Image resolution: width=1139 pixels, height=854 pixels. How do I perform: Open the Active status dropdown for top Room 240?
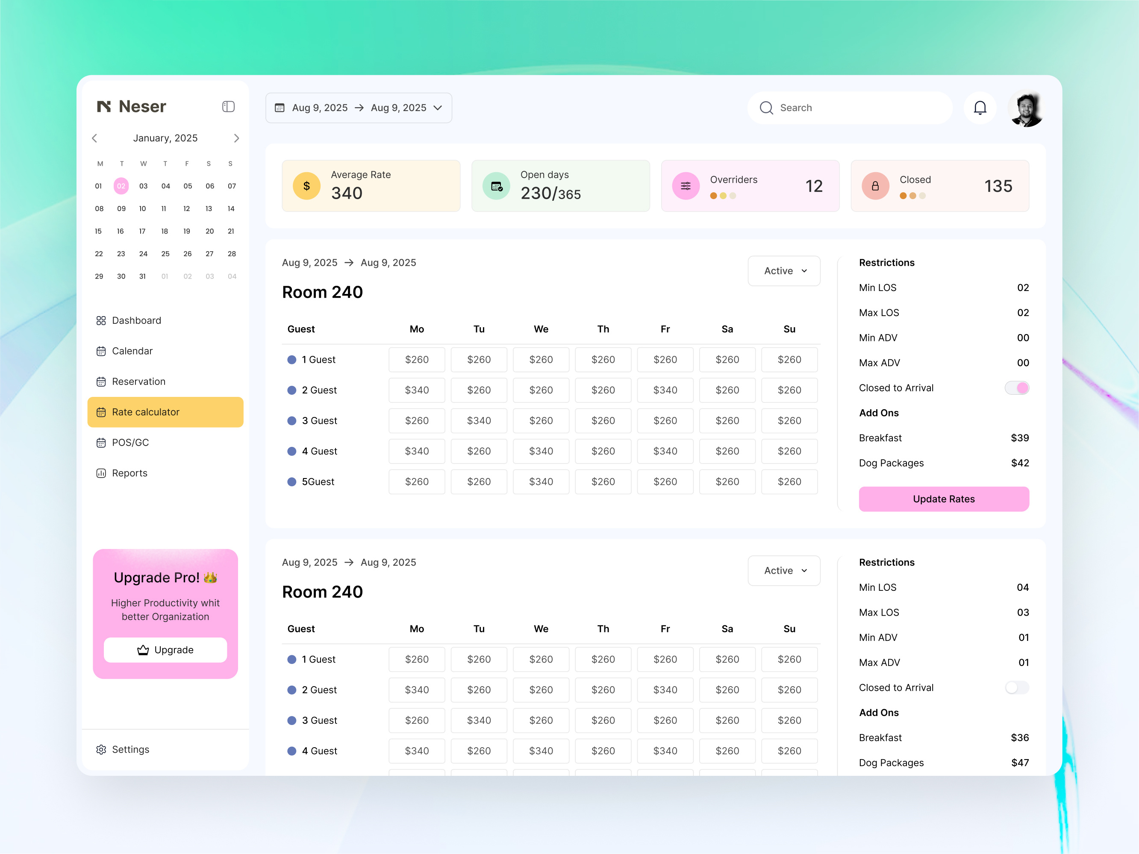[x=784, y=271]
